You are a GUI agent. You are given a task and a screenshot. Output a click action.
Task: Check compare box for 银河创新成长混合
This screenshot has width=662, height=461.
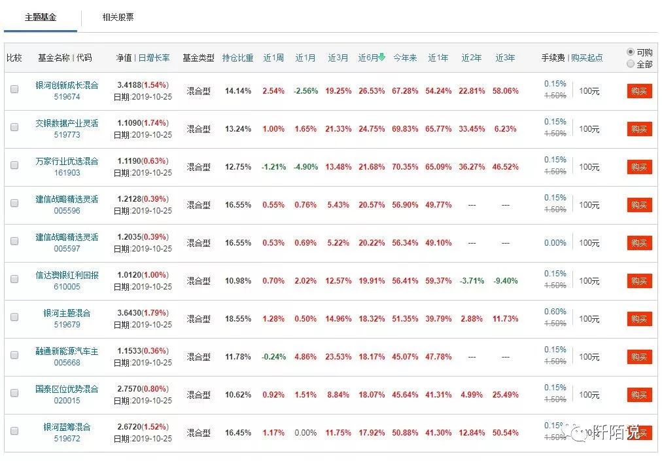pyautogui.click(x=14, y=89)
